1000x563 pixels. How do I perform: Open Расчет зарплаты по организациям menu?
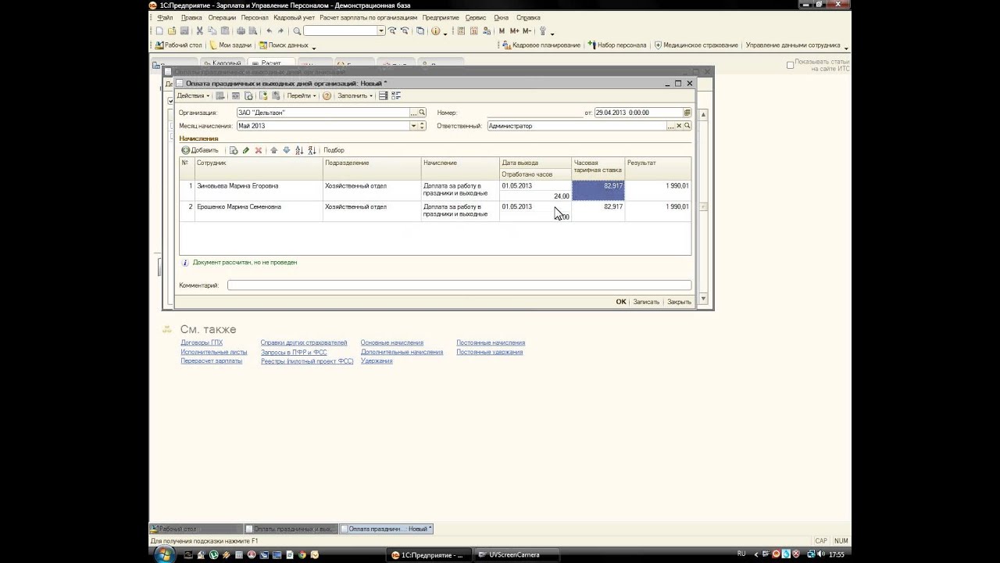(369, 17)
